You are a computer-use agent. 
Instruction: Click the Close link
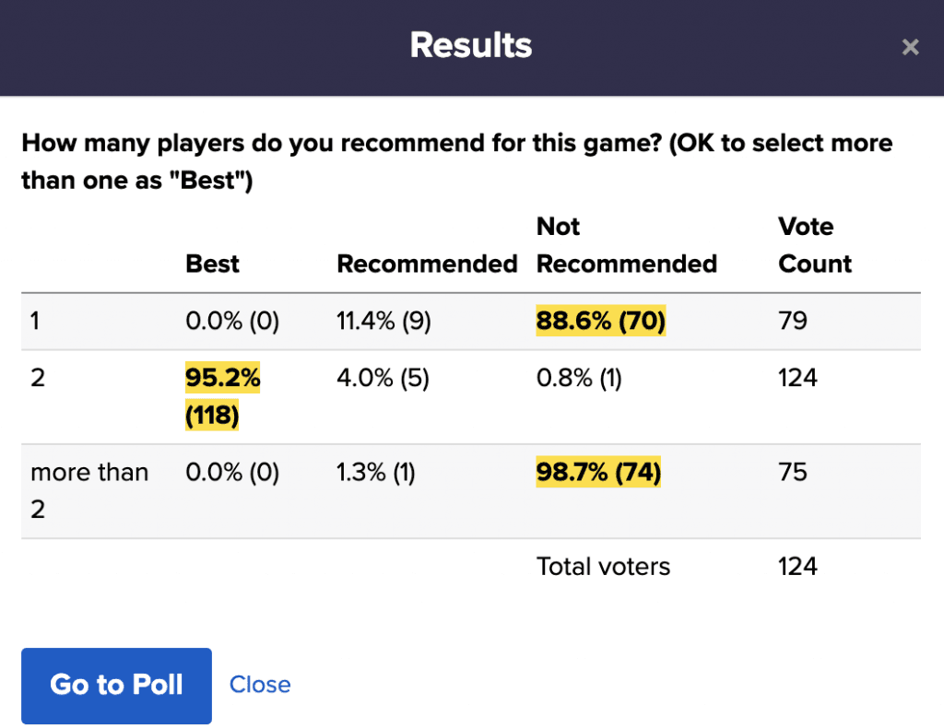click(x=260, y=685)
